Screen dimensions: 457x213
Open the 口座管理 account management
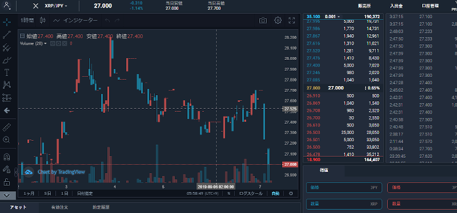point(430,6)
